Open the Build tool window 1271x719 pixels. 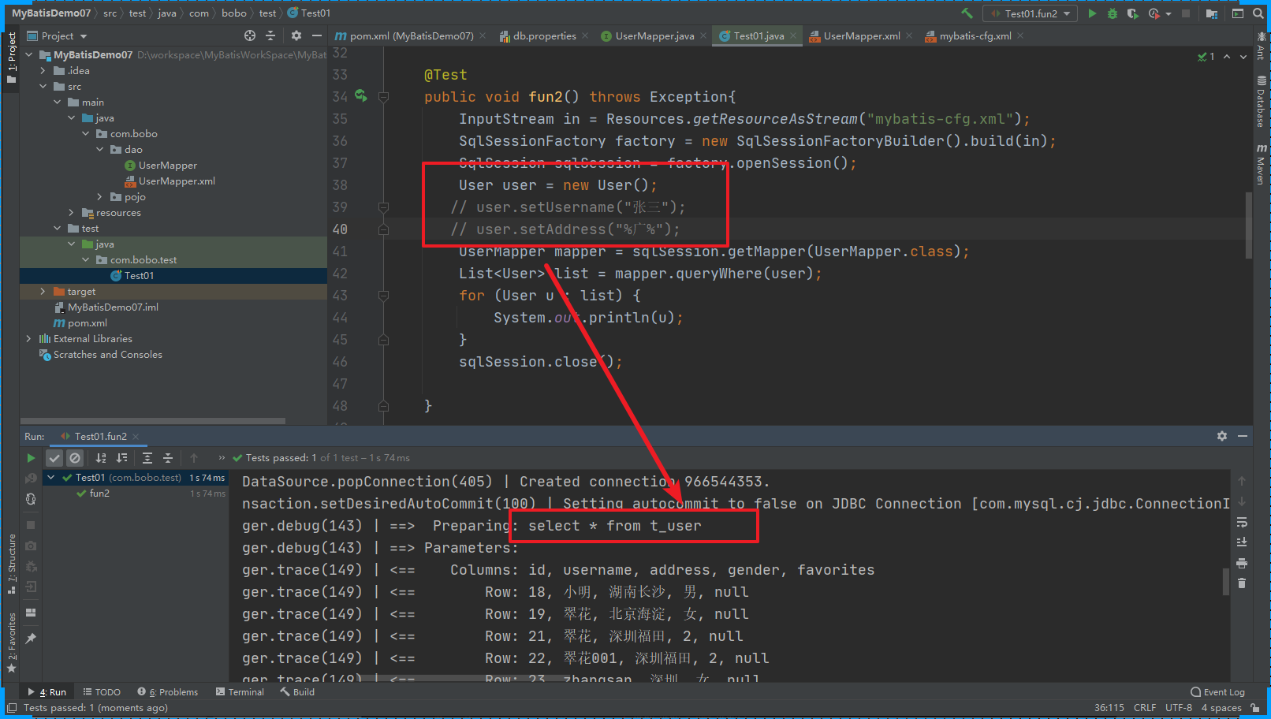[297, 692]
